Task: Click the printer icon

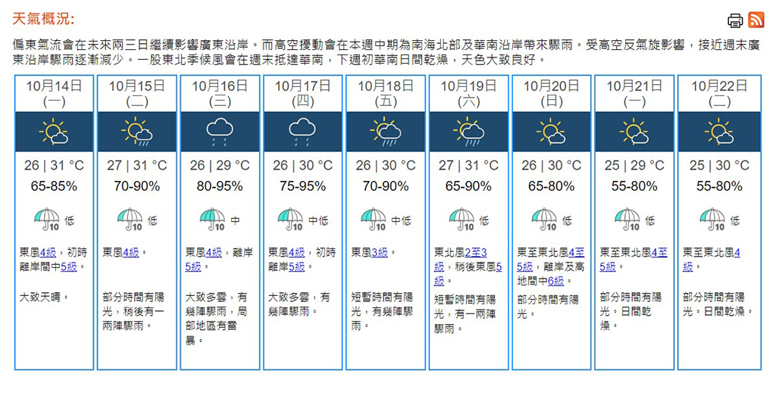Action: pos(735,20)
